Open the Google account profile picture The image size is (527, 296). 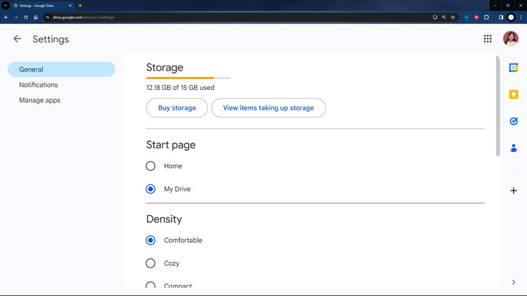(x=511, y=39)
